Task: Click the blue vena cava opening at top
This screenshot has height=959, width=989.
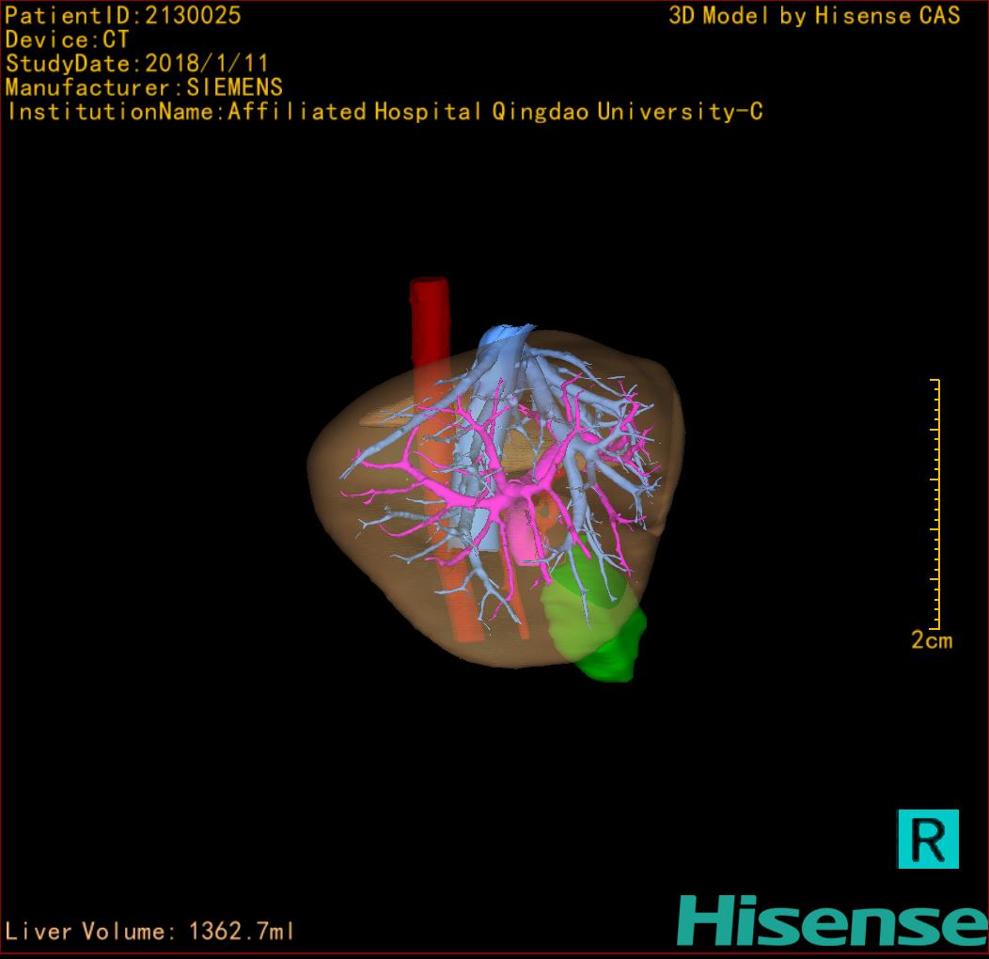Action: click(506, 337)
